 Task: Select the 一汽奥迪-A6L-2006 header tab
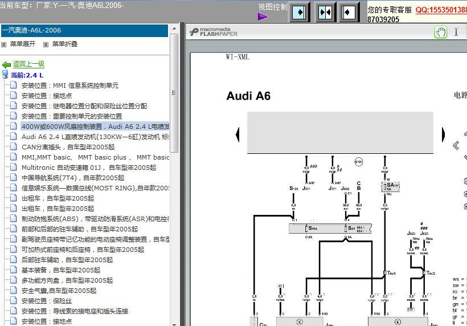point(85,30)
